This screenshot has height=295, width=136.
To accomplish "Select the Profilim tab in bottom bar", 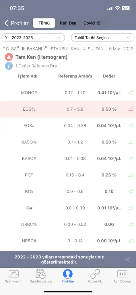I will coord(68,277).
